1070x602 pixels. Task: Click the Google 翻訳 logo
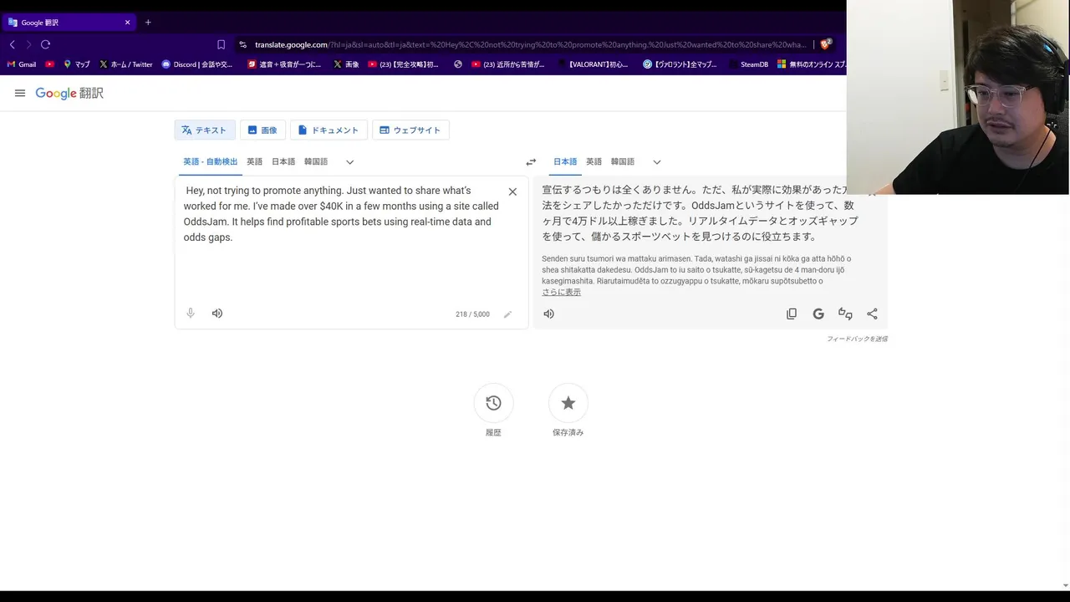(69, 94)
